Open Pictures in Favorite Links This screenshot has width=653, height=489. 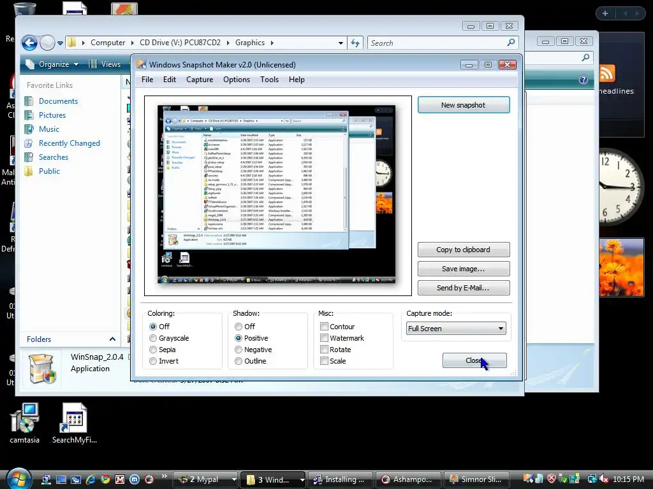52,115
